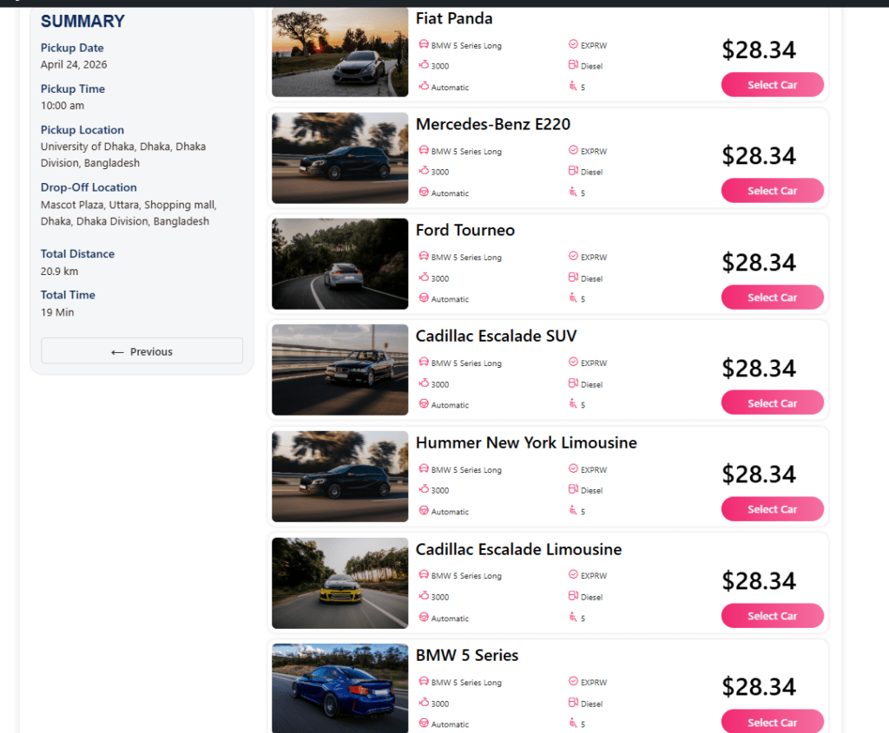Click the seat count icon on Fiat Panda card
889x733 pixels.
(573, 86)
